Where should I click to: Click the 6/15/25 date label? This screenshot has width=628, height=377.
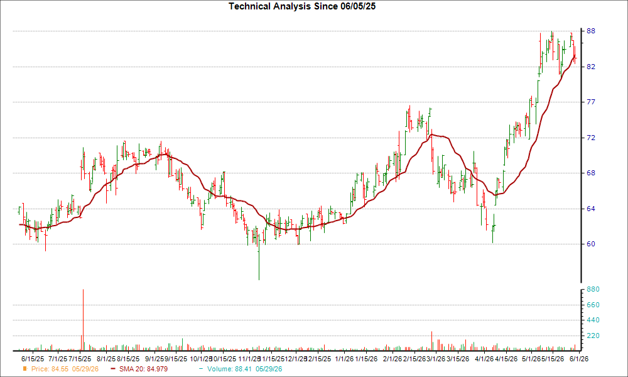[33, 359]
